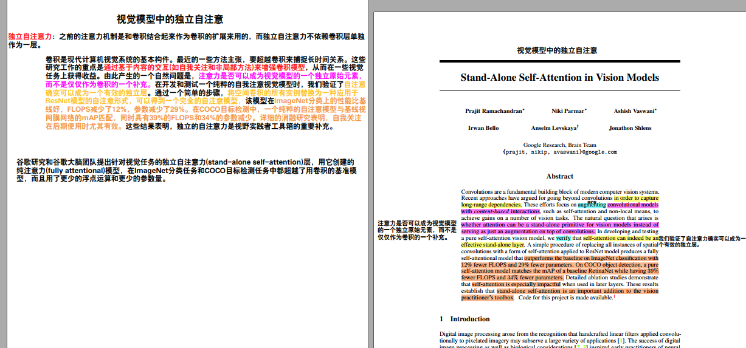Click the red text 通过基于内容的交互 on the left page
This screenshot has width=746, height=348.
tap(137, 68)
